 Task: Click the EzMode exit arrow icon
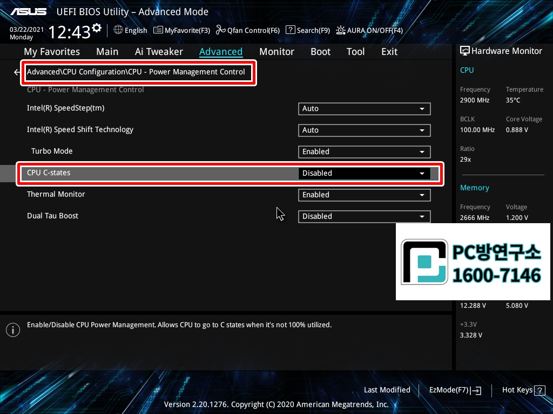(476, 390)
